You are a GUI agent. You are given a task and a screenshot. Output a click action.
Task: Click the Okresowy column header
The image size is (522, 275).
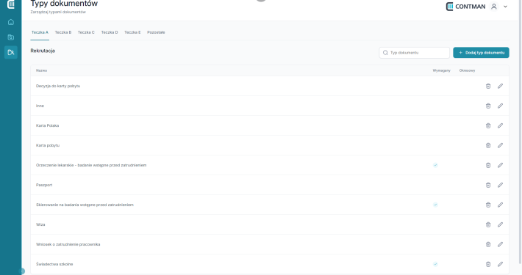pos(467,70)
